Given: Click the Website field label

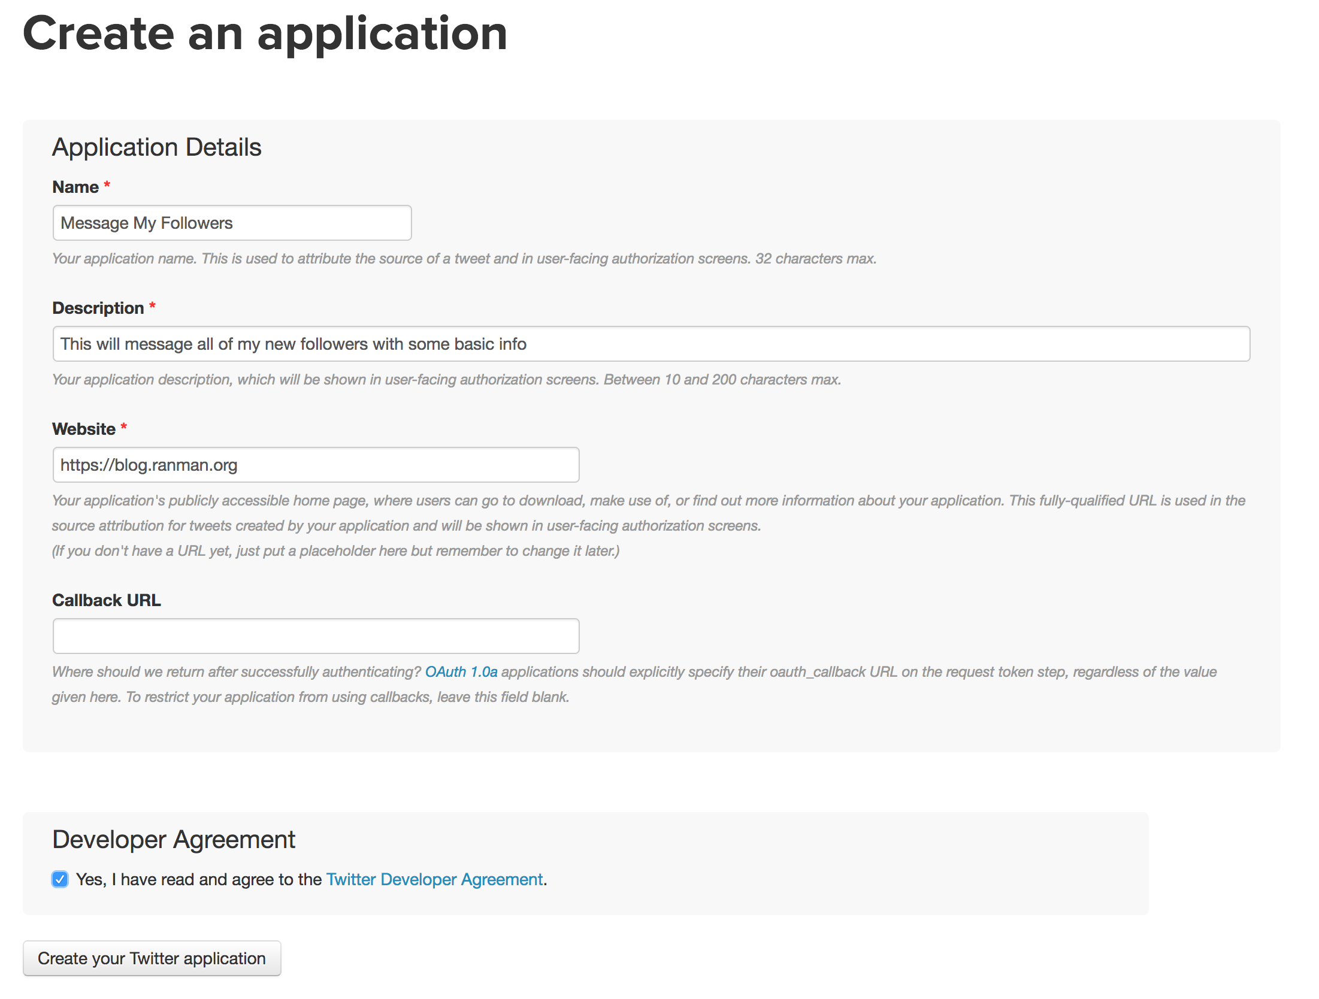Looking at the screenshot, I should coord(84,429).
